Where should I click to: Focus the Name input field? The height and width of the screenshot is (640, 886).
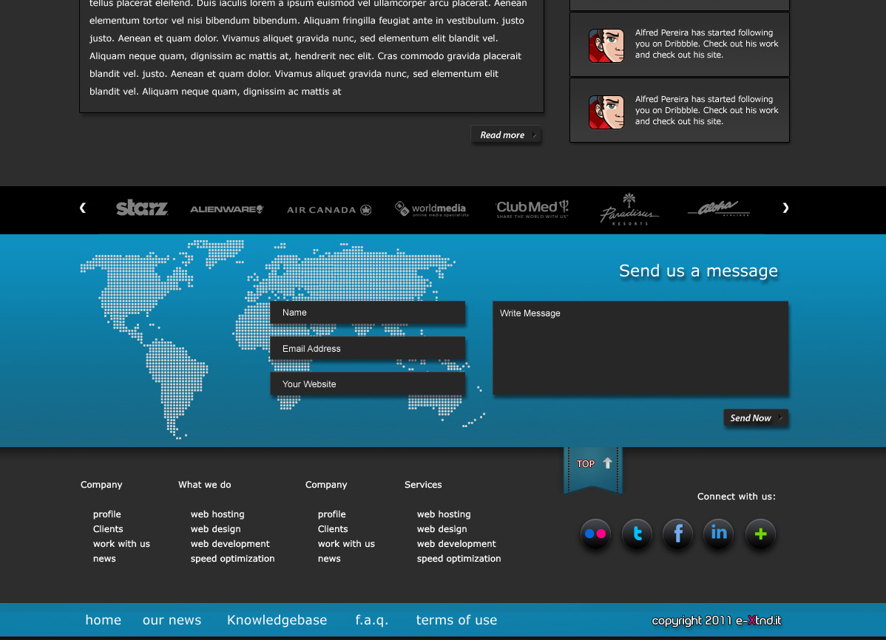click(x=368, y=313)
